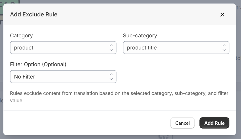Click the 'product title' value text

coord(142,48)
